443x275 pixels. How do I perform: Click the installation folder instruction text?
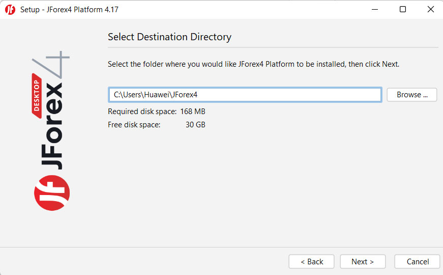253,64
